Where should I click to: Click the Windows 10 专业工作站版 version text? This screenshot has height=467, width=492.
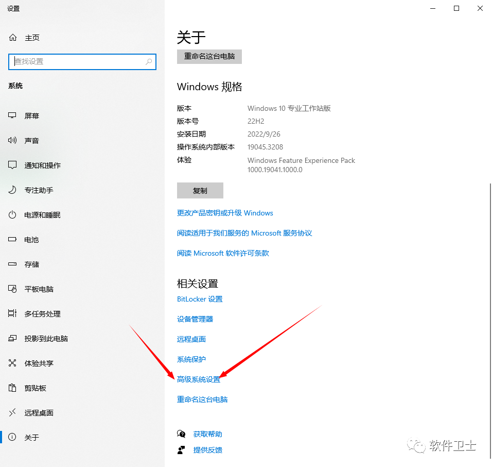[x=289, y=108]
